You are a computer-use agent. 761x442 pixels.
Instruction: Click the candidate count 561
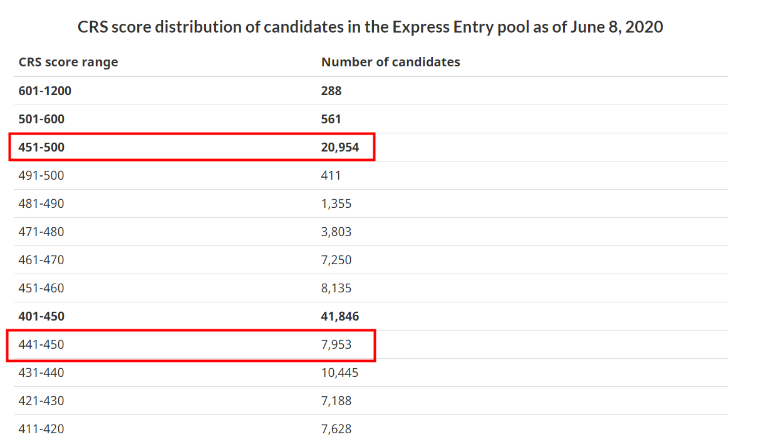pos(331,119)
